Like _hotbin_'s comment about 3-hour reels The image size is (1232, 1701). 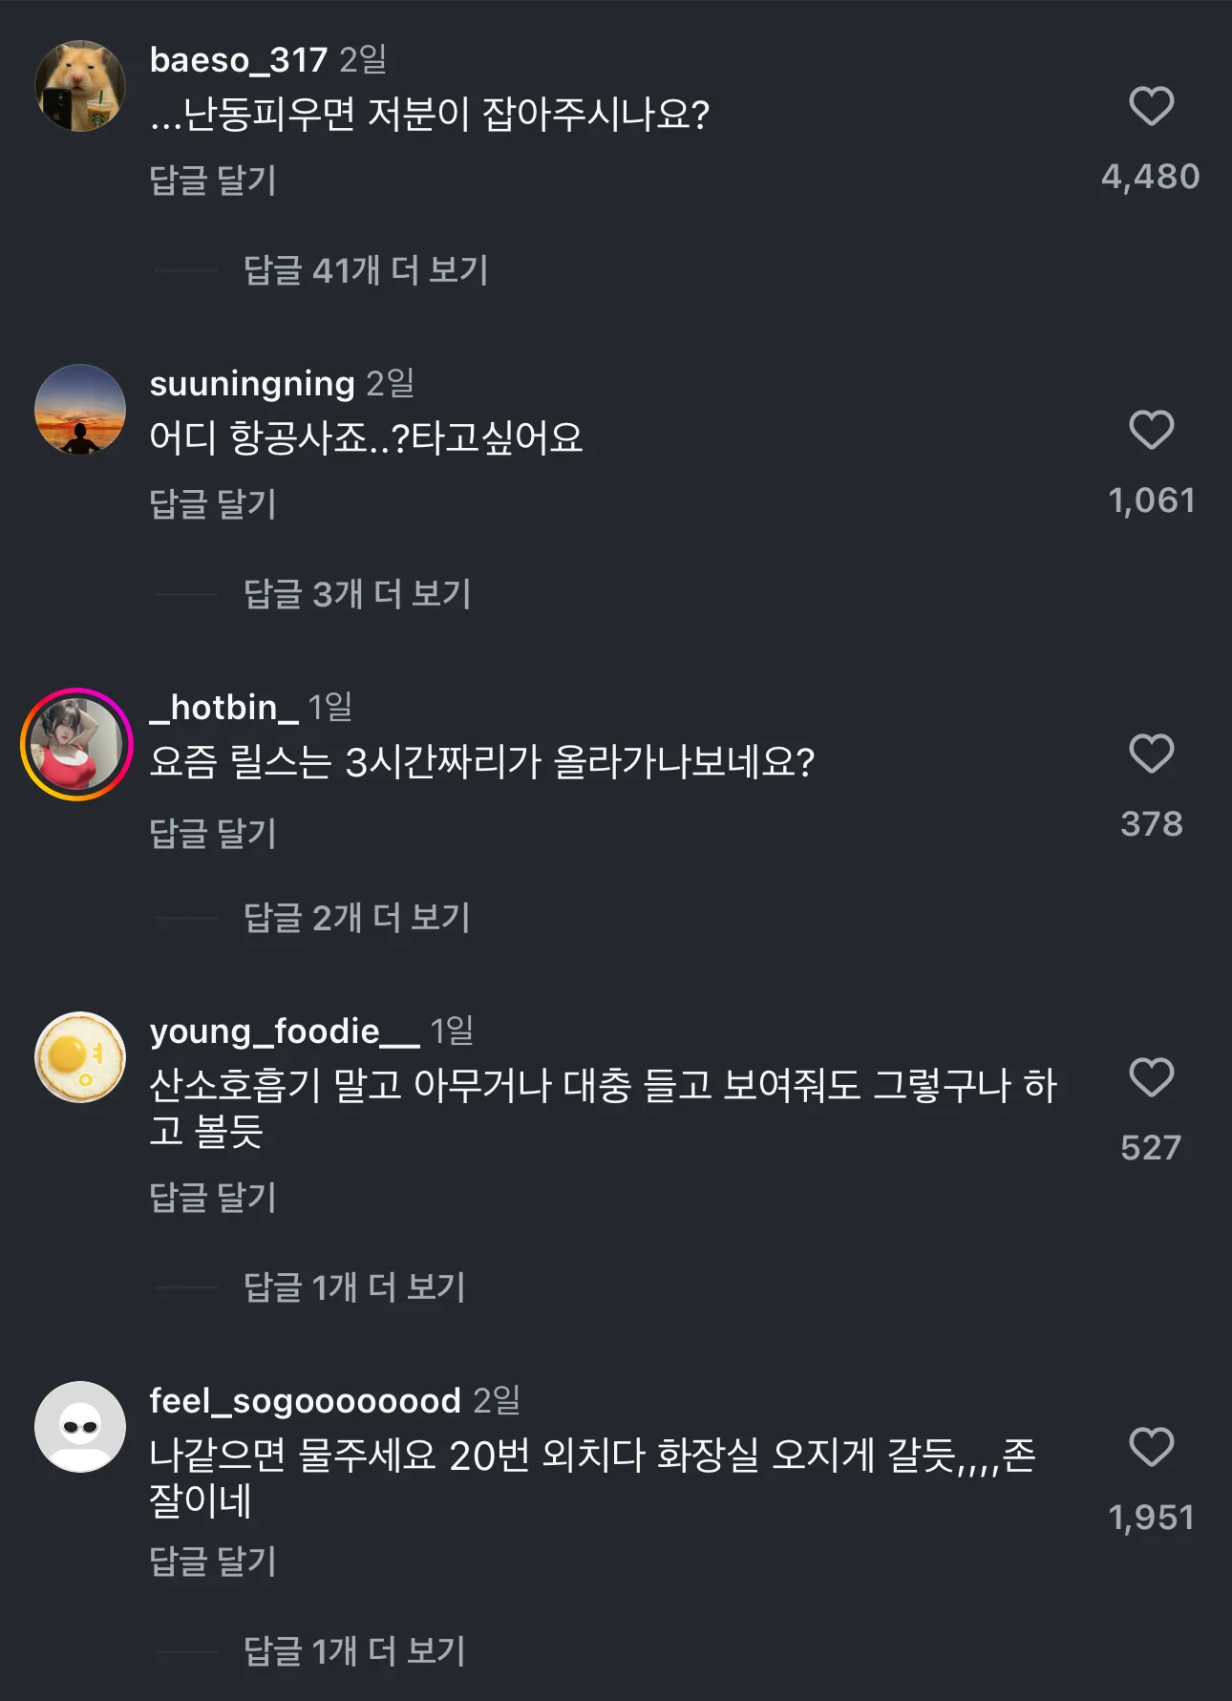tap(1151, 754)
